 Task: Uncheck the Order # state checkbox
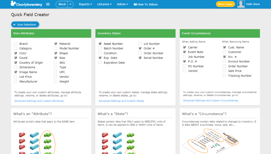pos(140,48)
